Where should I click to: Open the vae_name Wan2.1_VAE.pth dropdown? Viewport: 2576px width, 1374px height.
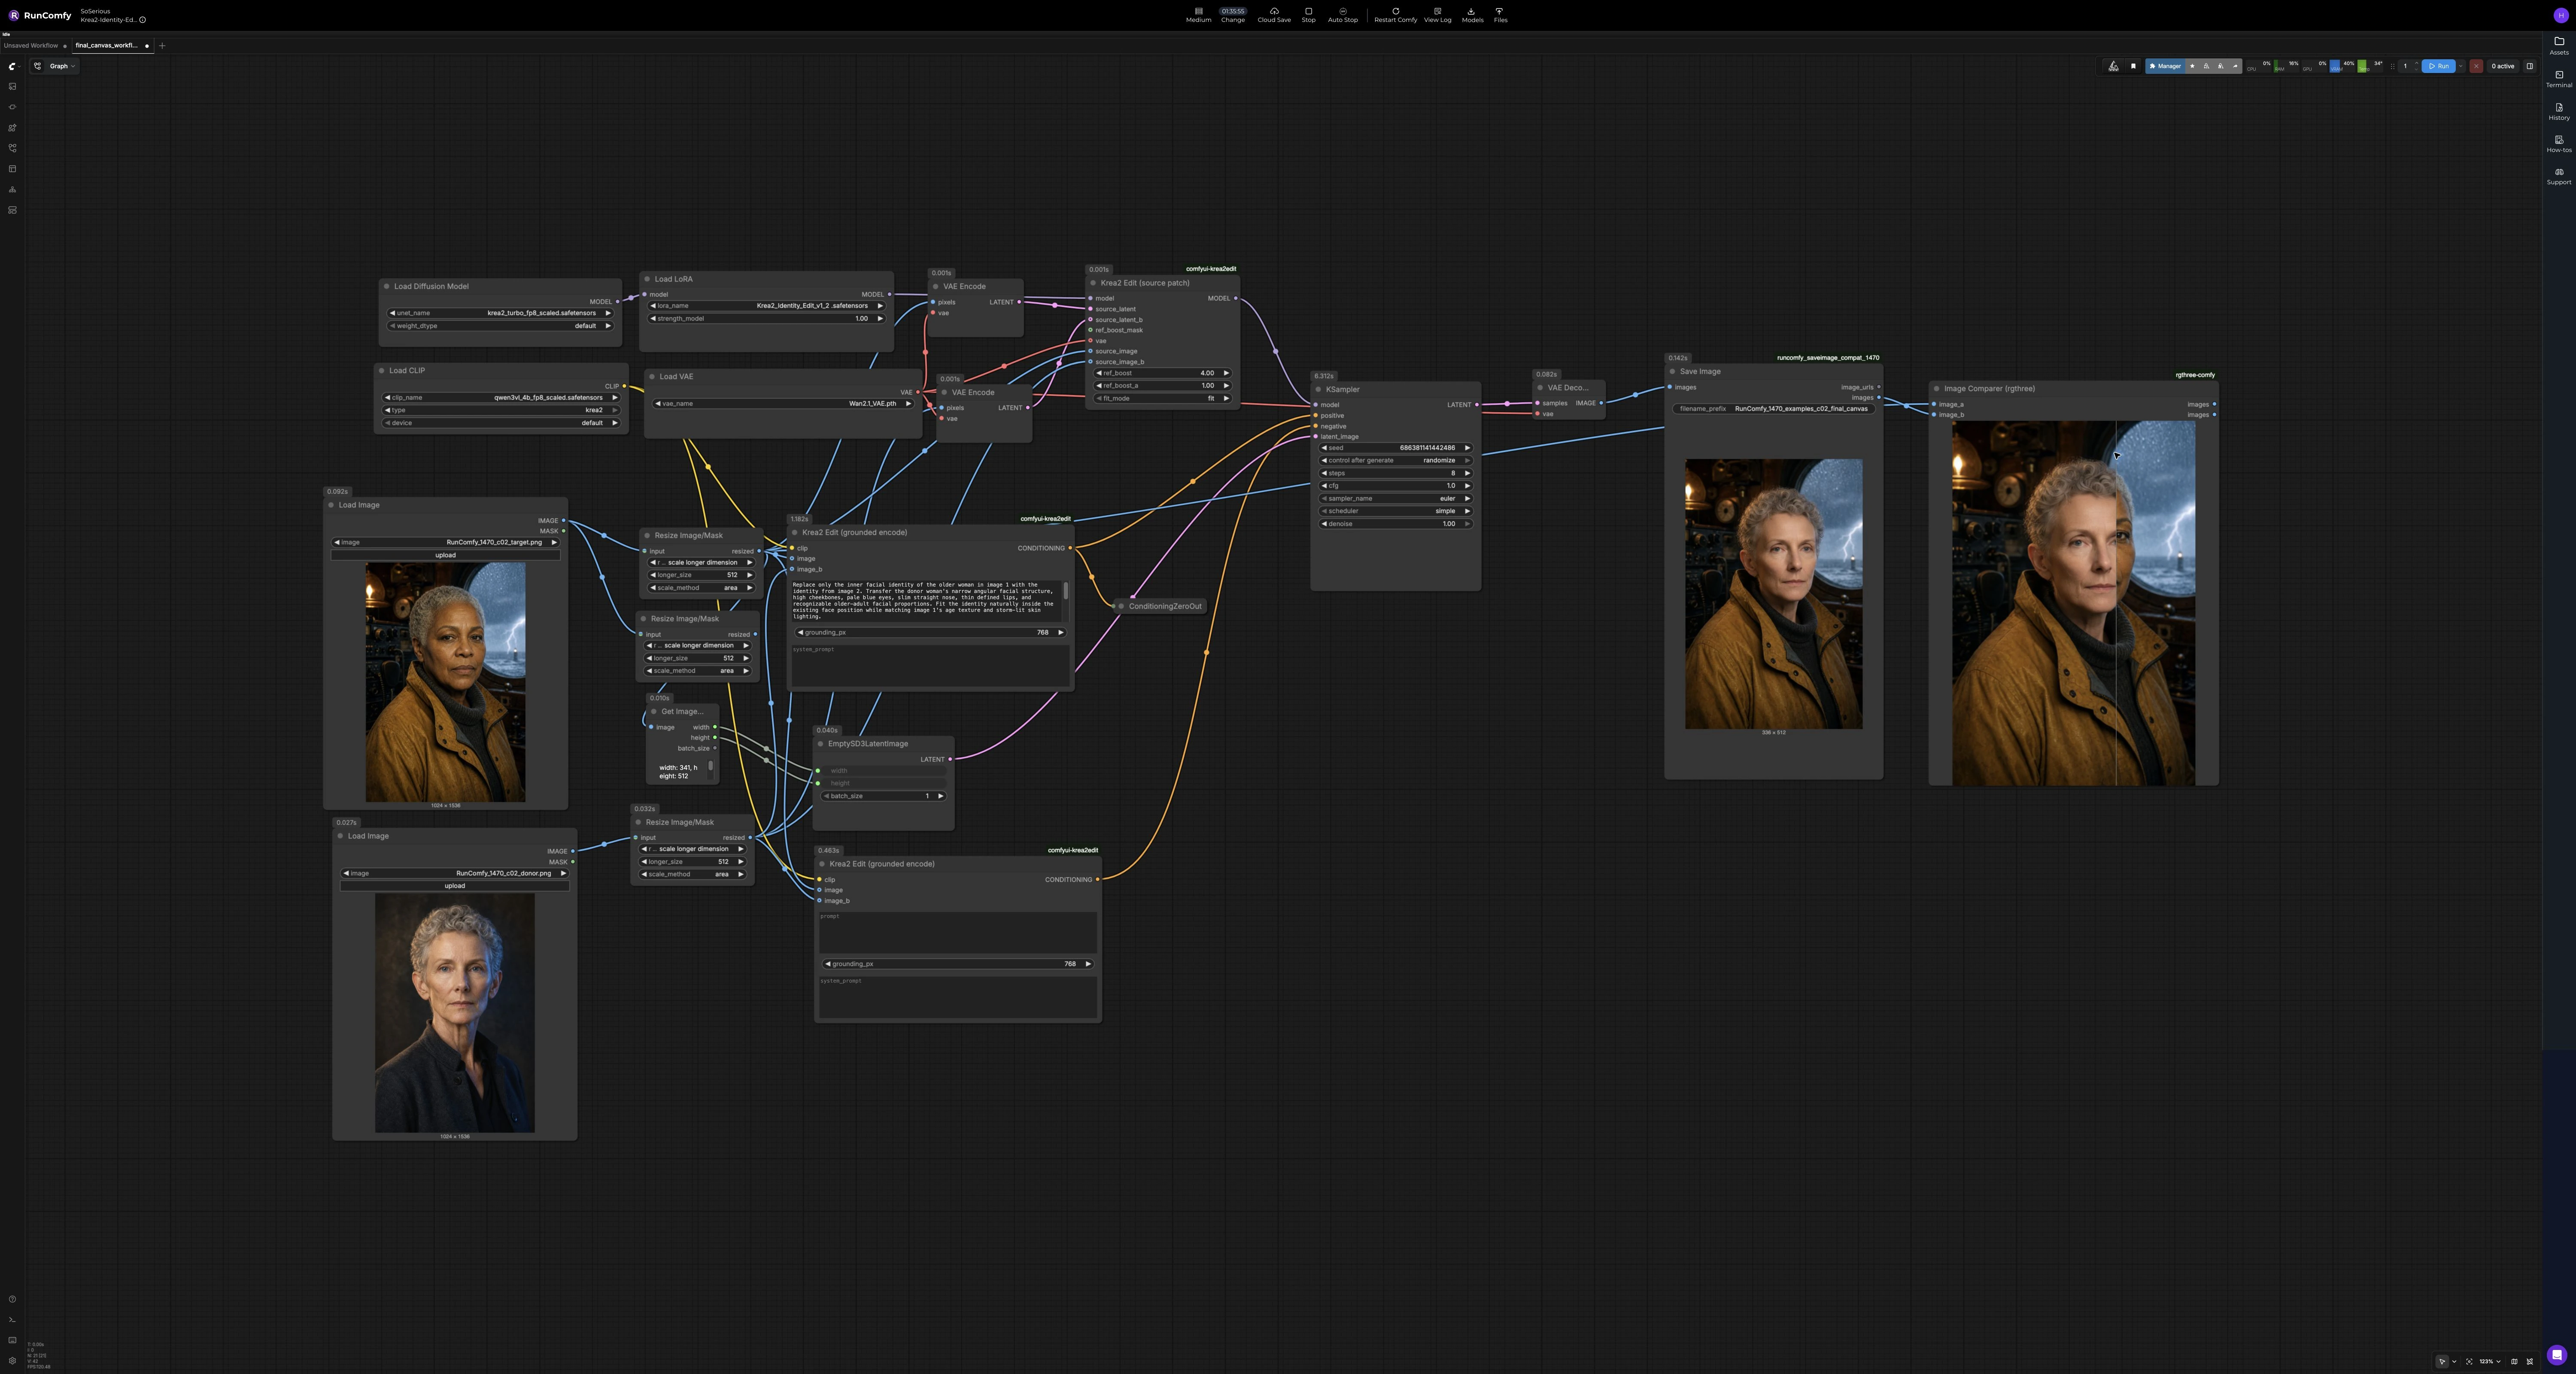coord(783,403)
